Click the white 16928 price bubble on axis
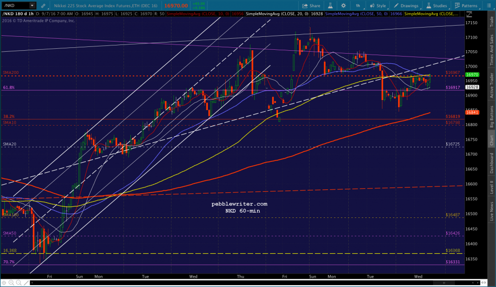The width and height of the screenshot is (496, 287). click(x=472, y=87)
